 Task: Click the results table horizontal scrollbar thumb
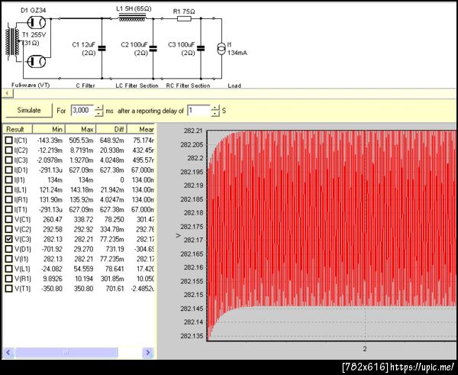[66, 353]
